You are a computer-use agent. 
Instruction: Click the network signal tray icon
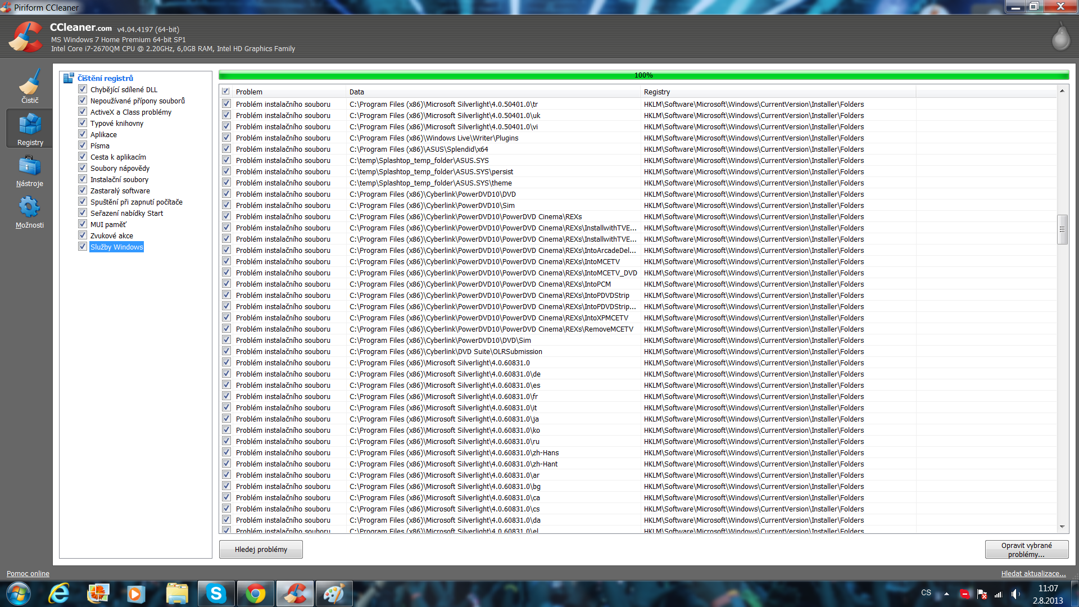click(999, 594)
